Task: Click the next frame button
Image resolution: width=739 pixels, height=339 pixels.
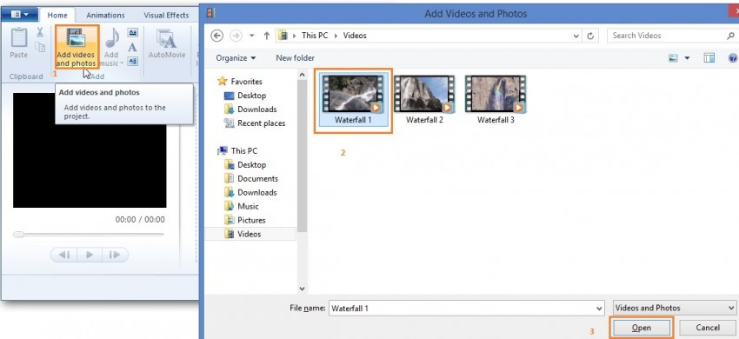Action: point(115,255)
